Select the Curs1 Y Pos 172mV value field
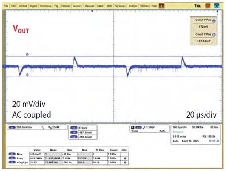This screenshot has width=226, height=171. click(x=203, y=27)
